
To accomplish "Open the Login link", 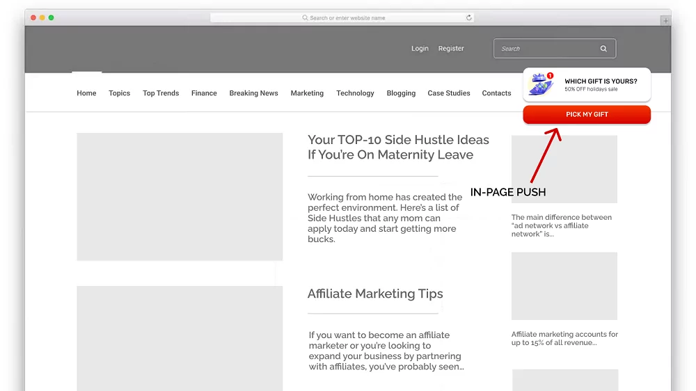I will [x=420, y=49].
